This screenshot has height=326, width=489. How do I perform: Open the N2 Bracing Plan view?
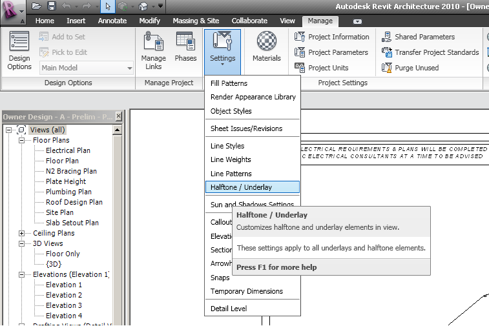coord(71,171)
